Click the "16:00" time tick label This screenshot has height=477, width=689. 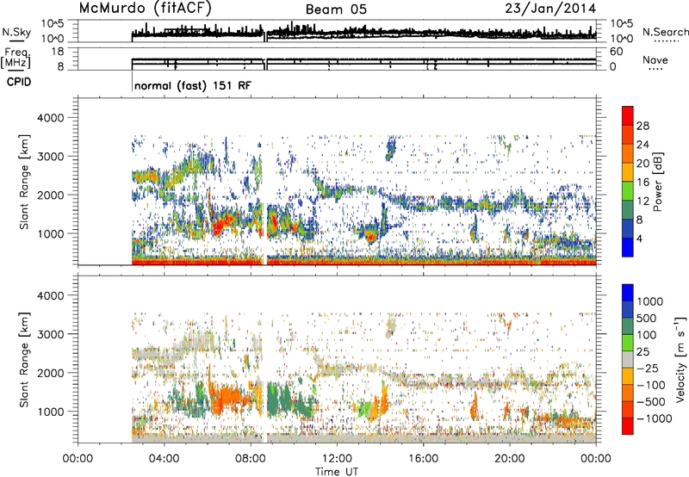[423, 459]
